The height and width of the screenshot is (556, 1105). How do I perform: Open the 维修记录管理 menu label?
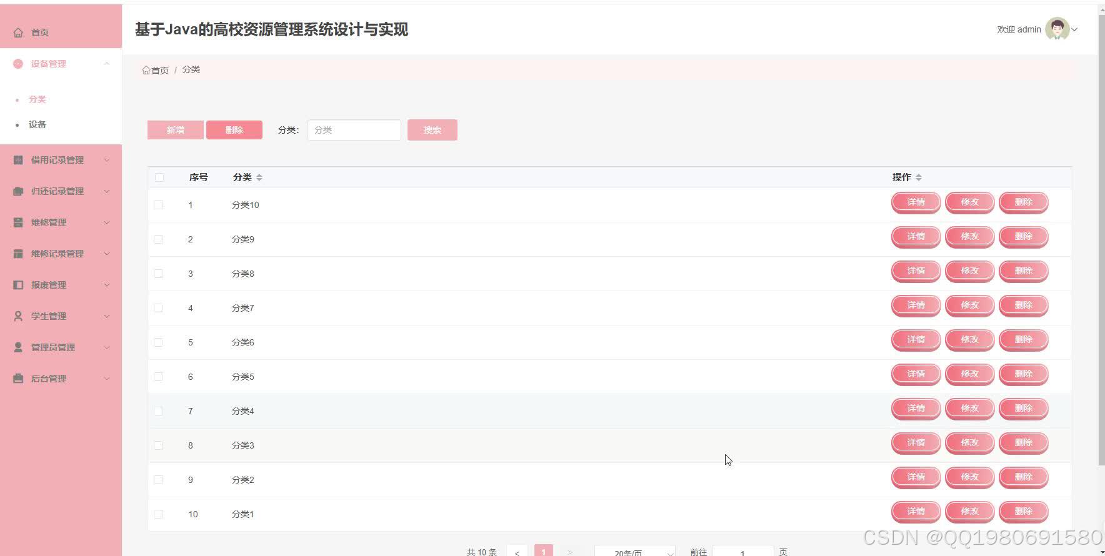pos(57,254)
